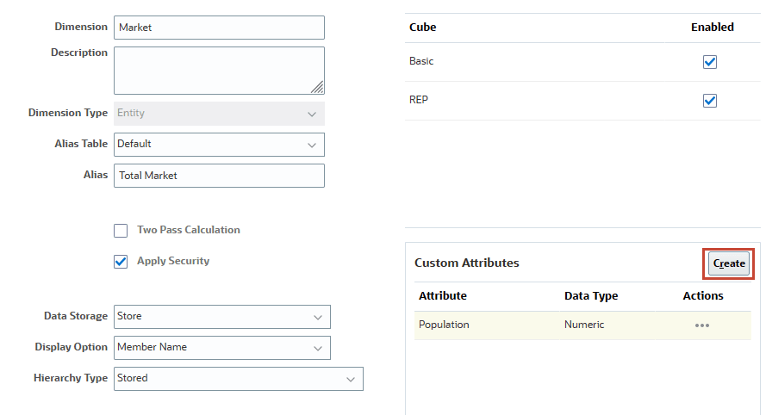
Task: Open the Alias Table dropdown
Action: (219, 145)
